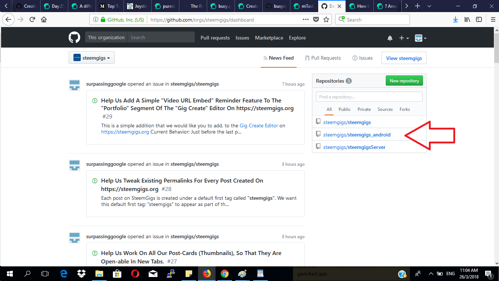The width and height of the screenshot is (499, 281).
Task: Open the GitHub octocat home logo
Action: [x=75, y=38]
